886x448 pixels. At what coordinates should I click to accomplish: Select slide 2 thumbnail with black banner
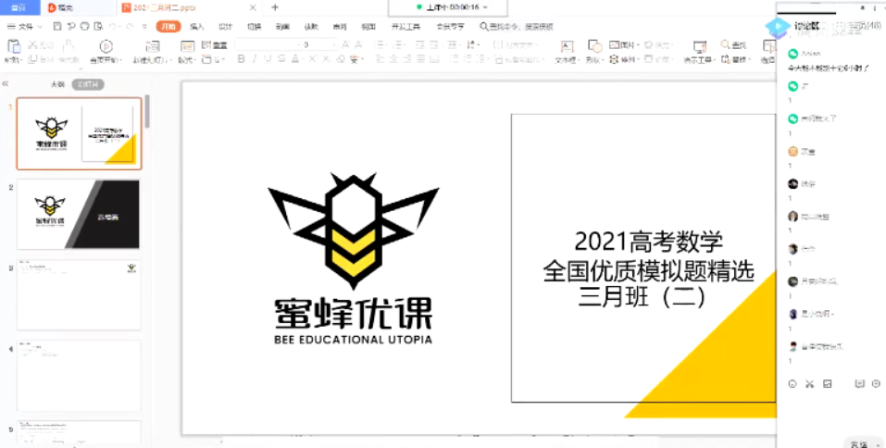click(79, 214)
